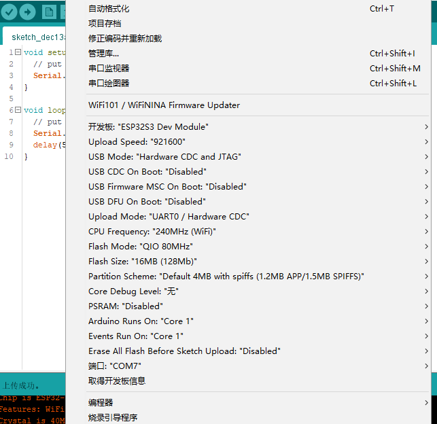Click the closing brace on line 10
The height and width of the screenshot is (424, 437).
pos(26,156)
